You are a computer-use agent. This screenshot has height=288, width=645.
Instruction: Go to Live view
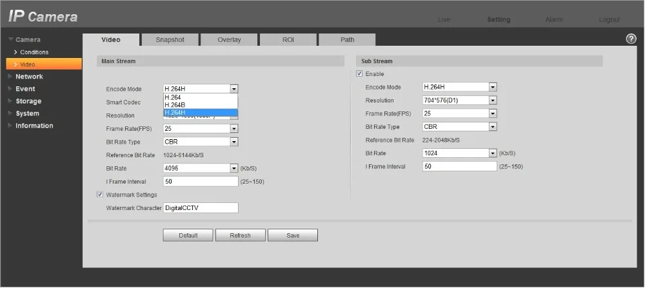click(x=444, y=20)
